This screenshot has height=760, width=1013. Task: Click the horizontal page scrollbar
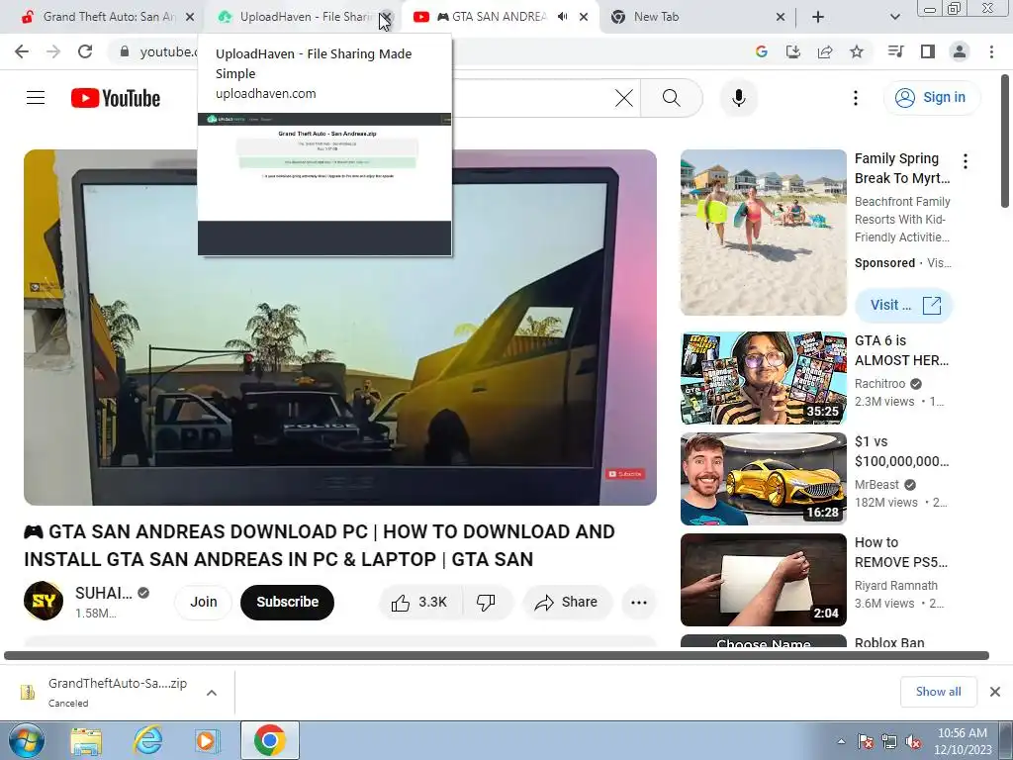point(497,655)
